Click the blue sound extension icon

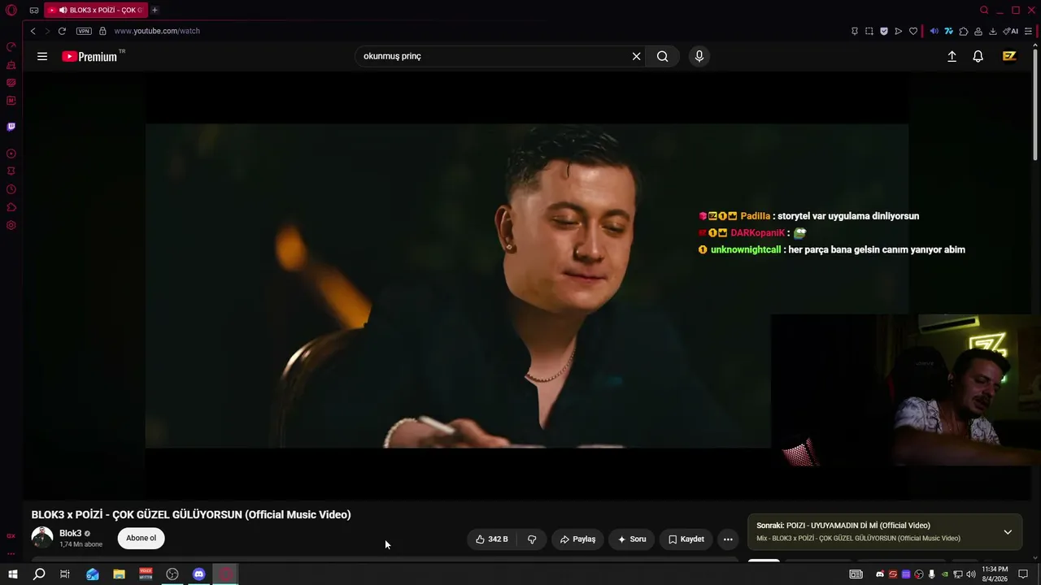pyautogui.click(x=934, y=31)
